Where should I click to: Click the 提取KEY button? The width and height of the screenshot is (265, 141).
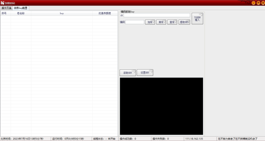185,22
